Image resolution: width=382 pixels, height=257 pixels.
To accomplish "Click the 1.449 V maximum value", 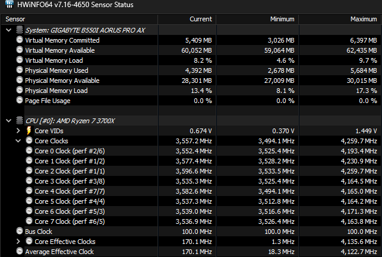I will [366, 131].
